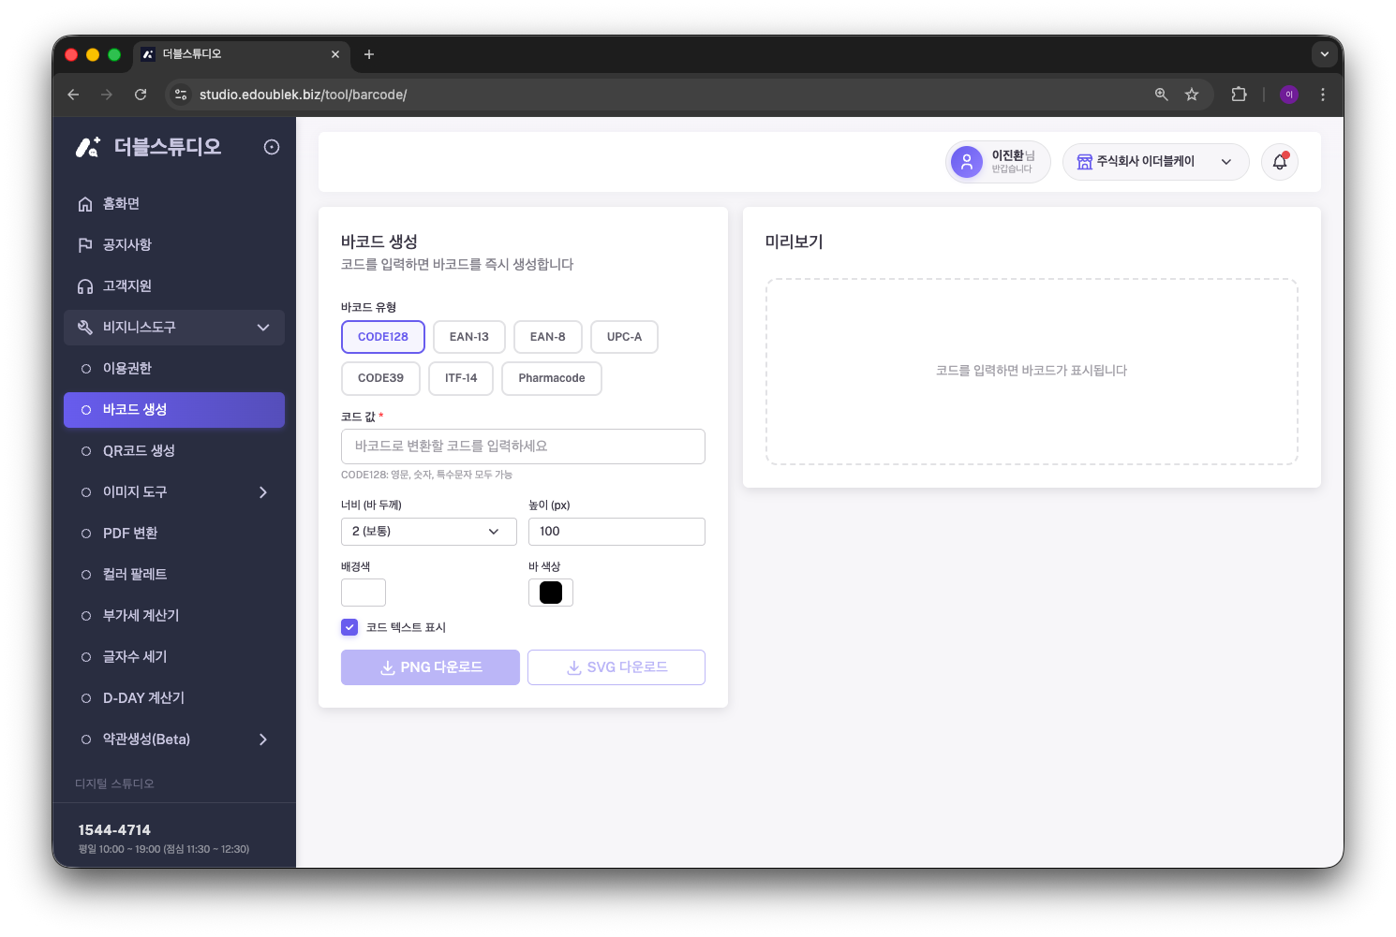This screenshot has width=1396, height=937.
Task: Close the 더블스튜디오 browser tab
Action: (x=335, y=54)
